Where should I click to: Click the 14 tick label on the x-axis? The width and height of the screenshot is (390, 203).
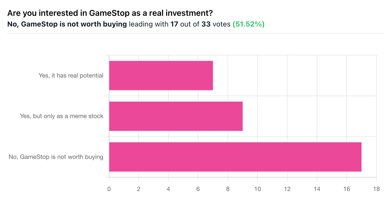(x=317, y=189)
